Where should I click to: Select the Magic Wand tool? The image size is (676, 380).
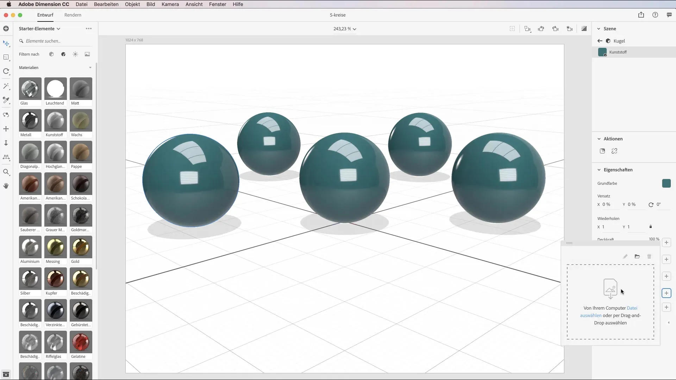[6, 86]
